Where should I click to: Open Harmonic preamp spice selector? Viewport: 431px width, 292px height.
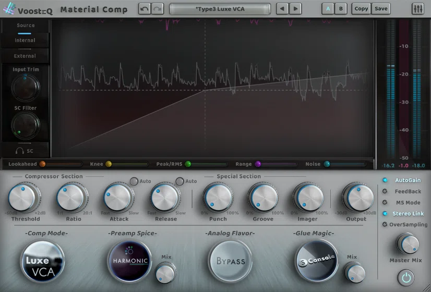130,261
